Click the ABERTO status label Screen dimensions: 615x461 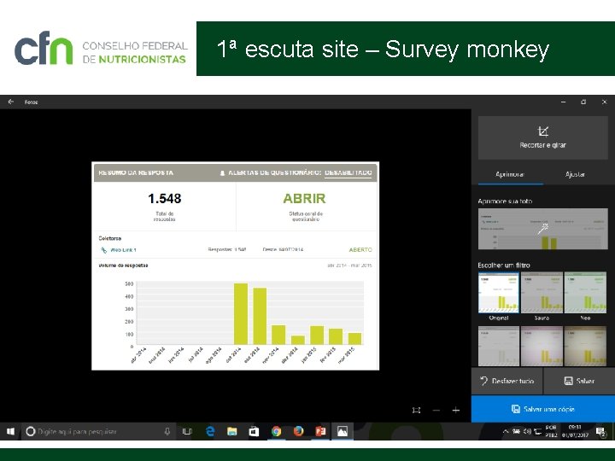[360, 249]
